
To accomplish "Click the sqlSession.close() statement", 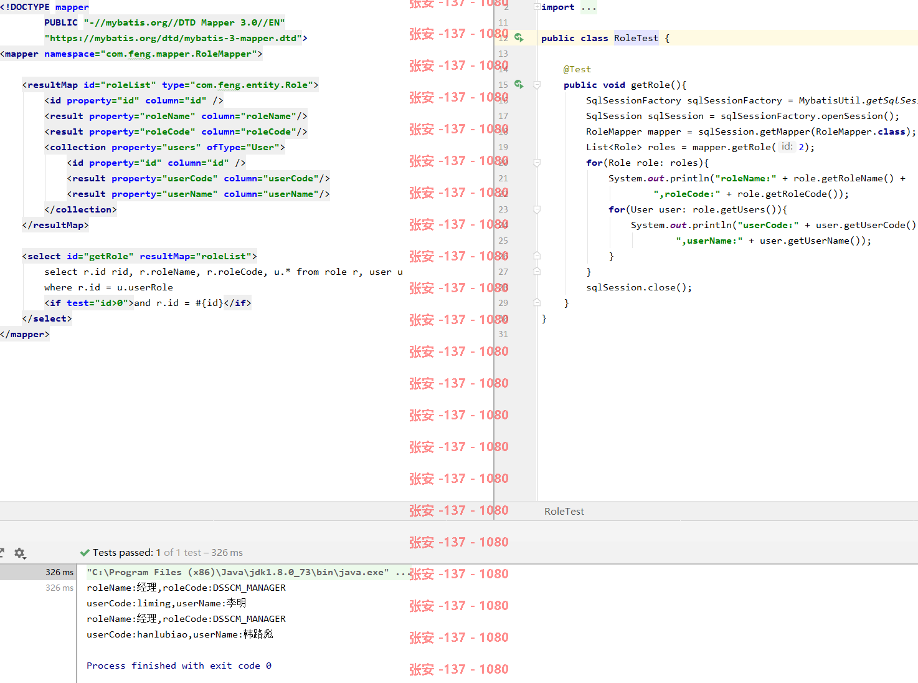I will (x=639, y=287).
